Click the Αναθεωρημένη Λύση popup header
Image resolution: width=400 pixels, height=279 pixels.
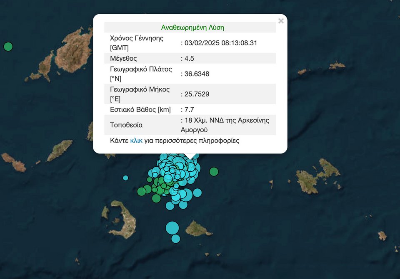192,28
